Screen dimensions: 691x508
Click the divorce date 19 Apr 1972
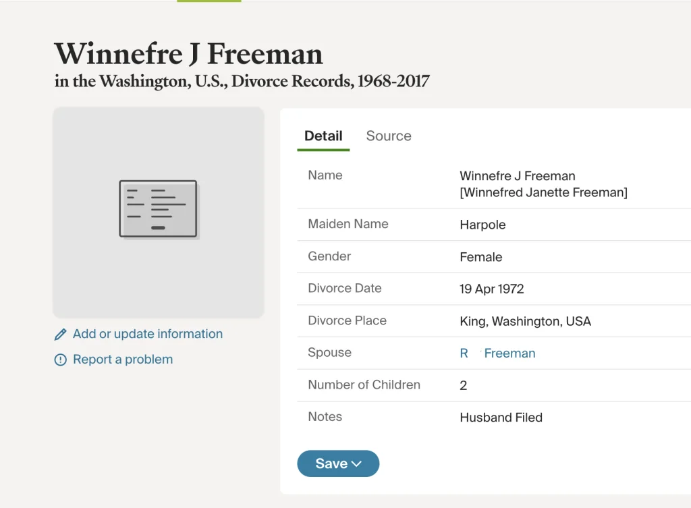(x=491, y=289)
